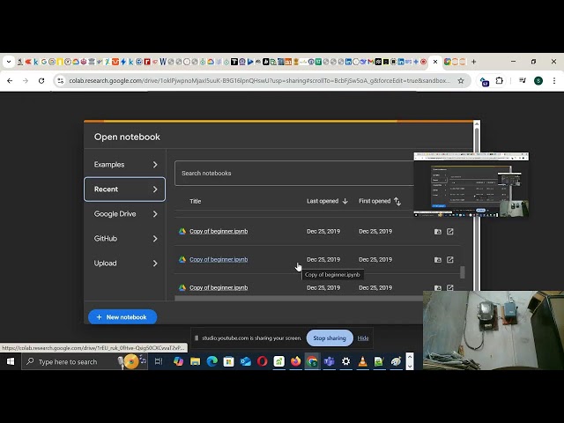Click the Colab URL in the address bar
The width and height of the screenshot is (564, 423).
click(x=259, y=80)
